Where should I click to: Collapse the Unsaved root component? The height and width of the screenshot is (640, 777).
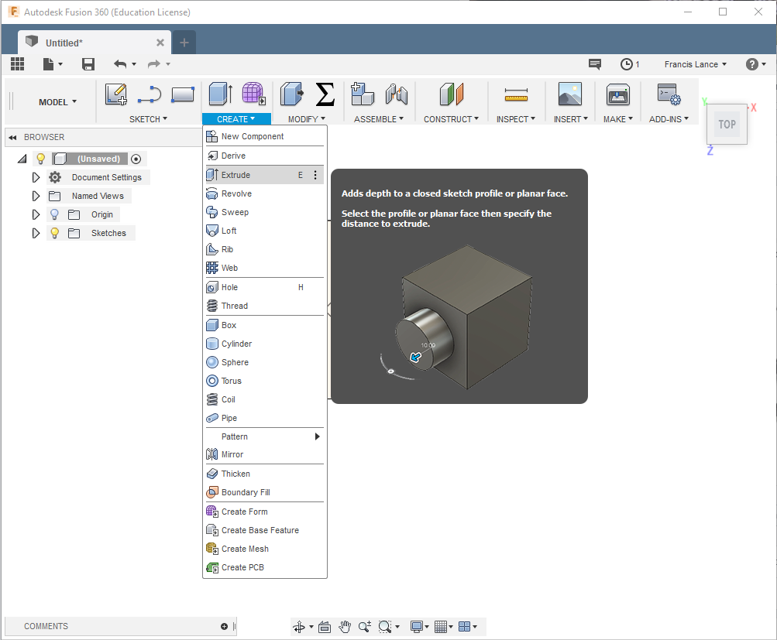click(x=22, y=159)
